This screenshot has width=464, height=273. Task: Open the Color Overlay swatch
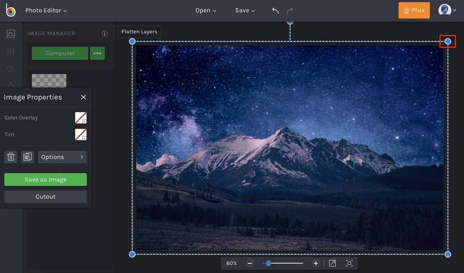(x=81, y=118)
